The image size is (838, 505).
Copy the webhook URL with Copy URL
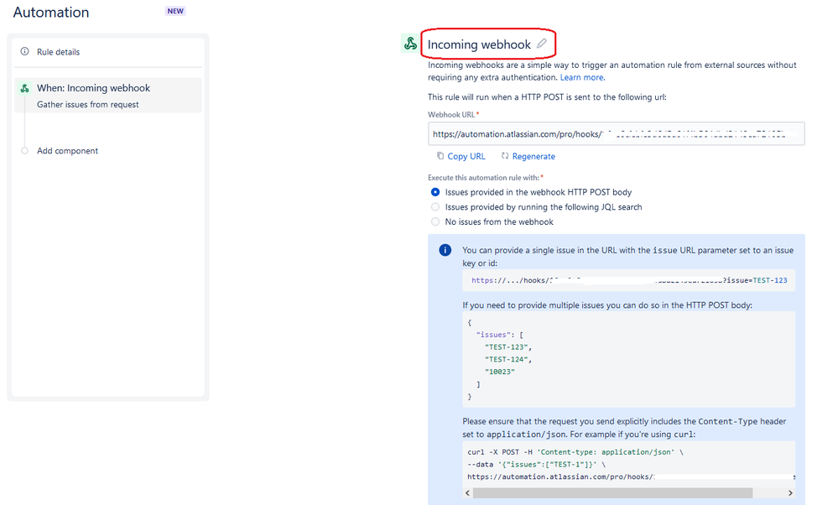click(x=466, y=156)
